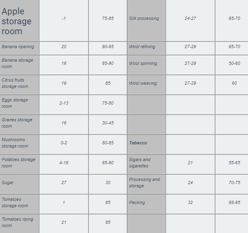Click the 24-27 Silk processing temperature
The width and height of the screenshot is (248, 233).
tap(190, 18)
